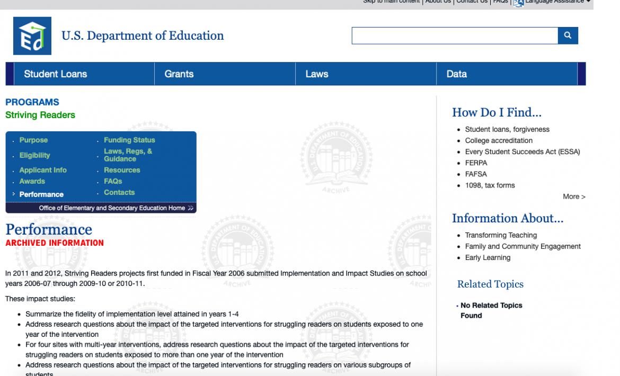Viewport: 620px width, 376px height.
Task: Click the Performance page heading
Action: click(x=49, y=229)
